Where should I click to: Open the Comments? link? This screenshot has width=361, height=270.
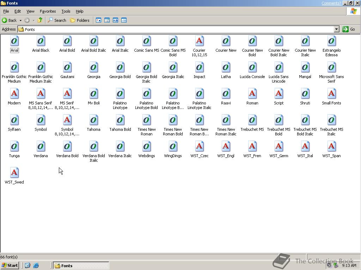click(x=331, y=3)
